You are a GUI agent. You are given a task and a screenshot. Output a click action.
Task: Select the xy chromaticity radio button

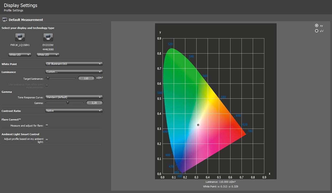[316, 25]
